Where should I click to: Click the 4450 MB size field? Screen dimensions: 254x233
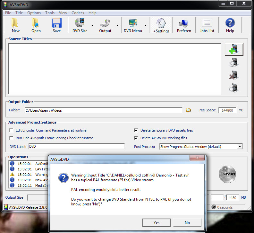pyautogui.click(x=232, y=197)
